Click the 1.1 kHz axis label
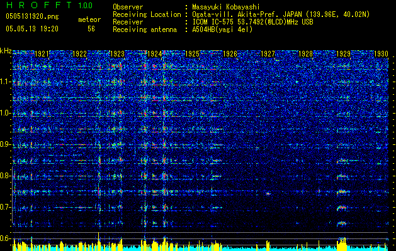 coord(6,82)
